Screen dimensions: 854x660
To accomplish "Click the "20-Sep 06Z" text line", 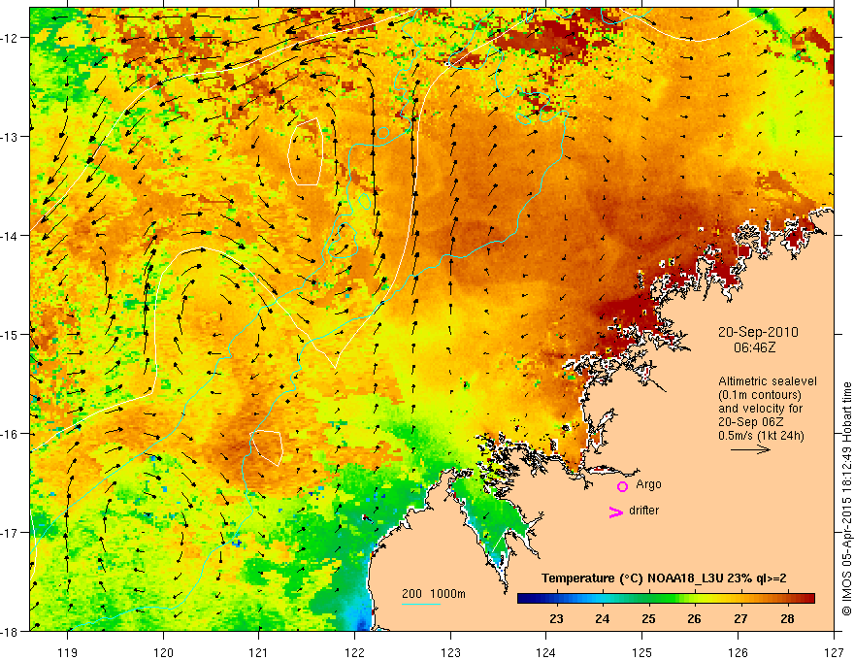I will 753,422.
